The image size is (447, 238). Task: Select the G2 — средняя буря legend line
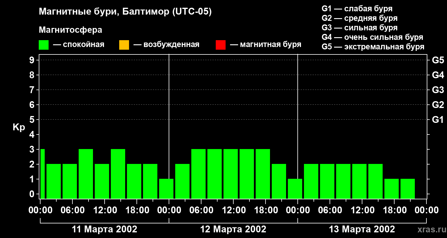360,18
